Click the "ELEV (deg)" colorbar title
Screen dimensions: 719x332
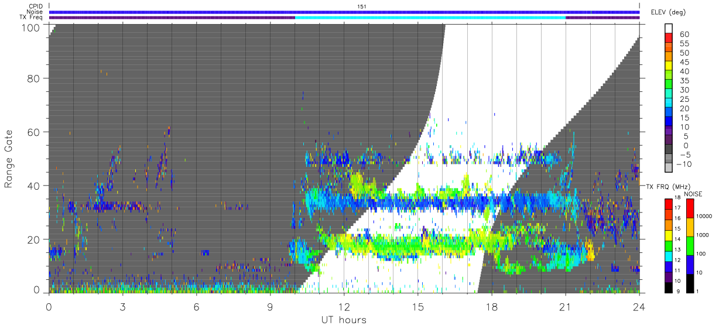coord(668,12)
